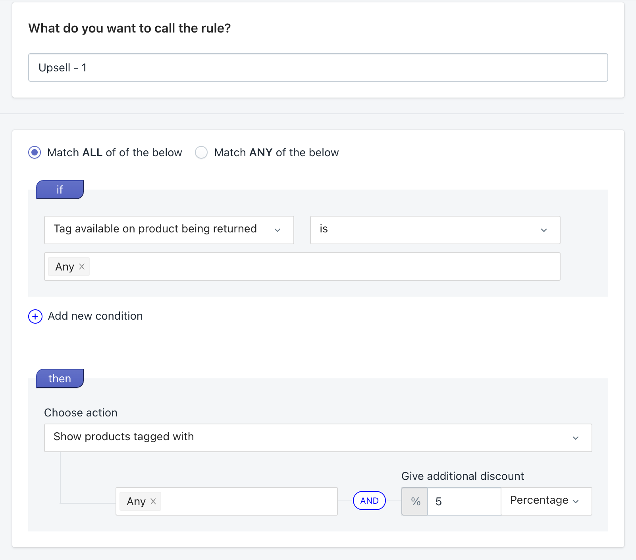The width and height of the screenshot is (636, 560).
Task: Select Match ANY of the below
Action: click(x=201, y=152)
